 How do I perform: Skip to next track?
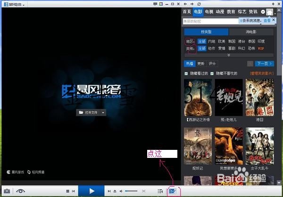(109, 191)
